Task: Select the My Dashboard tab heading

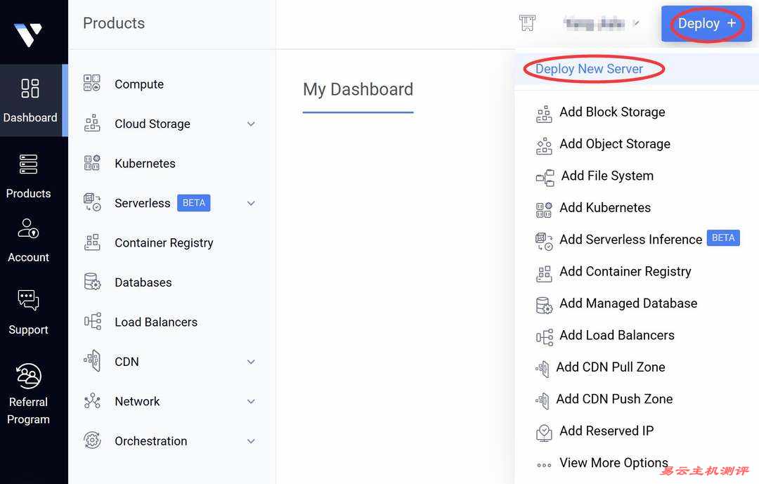Action: [x=358, y=90]
